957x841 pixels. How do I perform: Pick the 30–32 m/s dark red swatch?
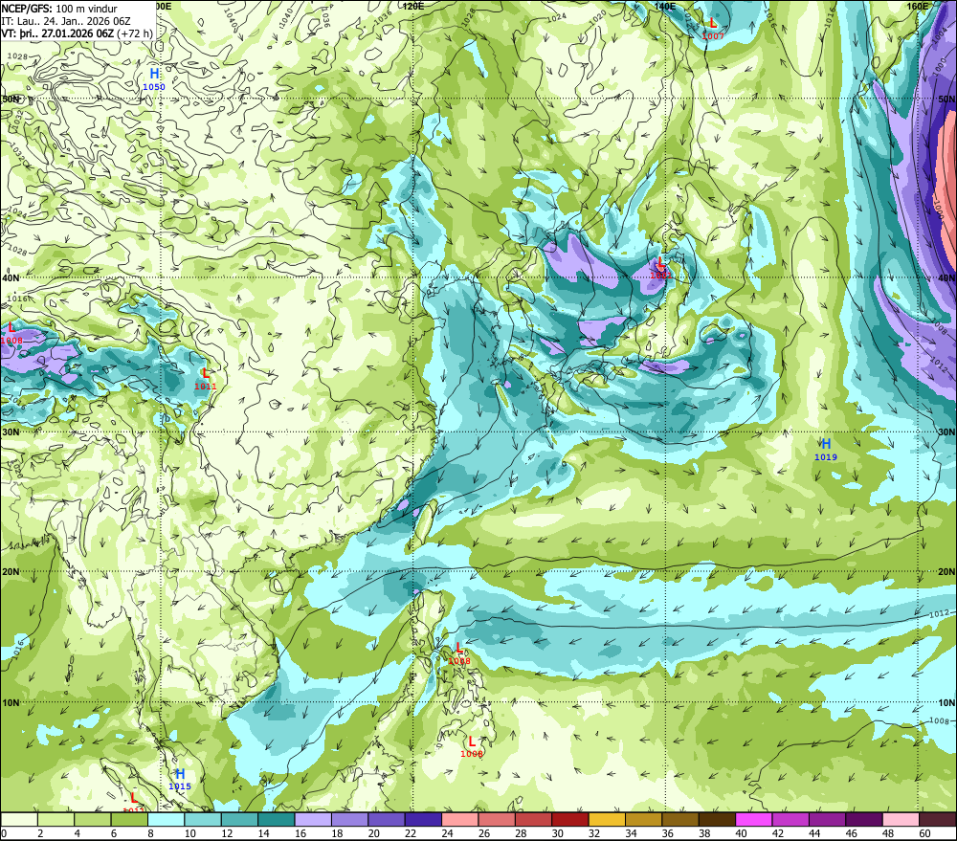(570, 819)
